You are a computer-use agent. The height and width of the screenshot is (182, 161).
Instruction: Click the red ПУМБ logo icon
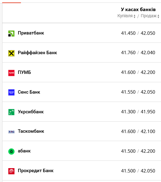click(x=11, y=73)
